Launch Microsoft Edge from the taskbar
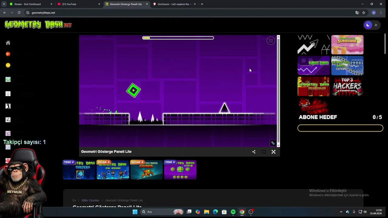The width and height of the screenshot is (388, 218). coord(215,212)
